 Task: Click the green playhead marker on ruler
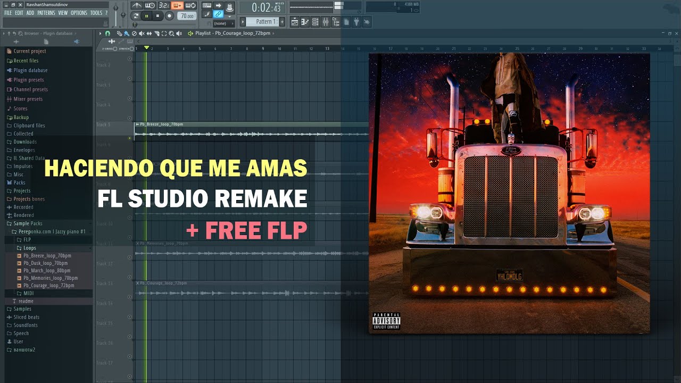[146, 47]
